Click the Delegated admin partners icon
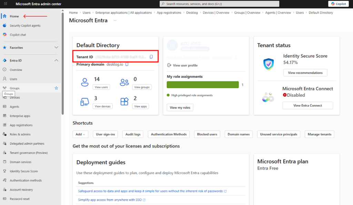353x205 pixels. [x=4, y=144]
